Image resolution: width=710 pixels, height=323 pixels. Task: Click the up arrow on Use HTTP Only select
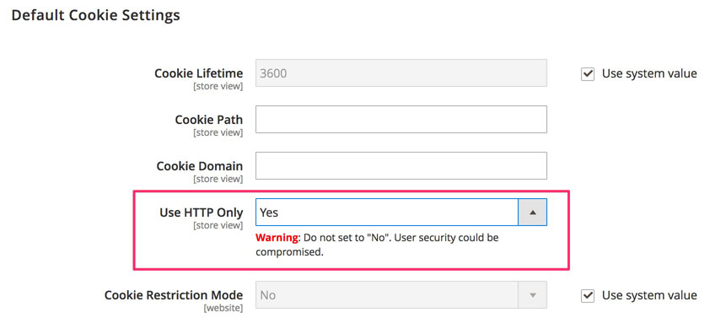533,212
